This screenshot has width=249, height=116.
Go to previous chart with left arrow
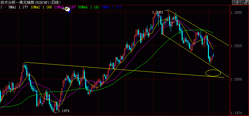tap(235, 2)
